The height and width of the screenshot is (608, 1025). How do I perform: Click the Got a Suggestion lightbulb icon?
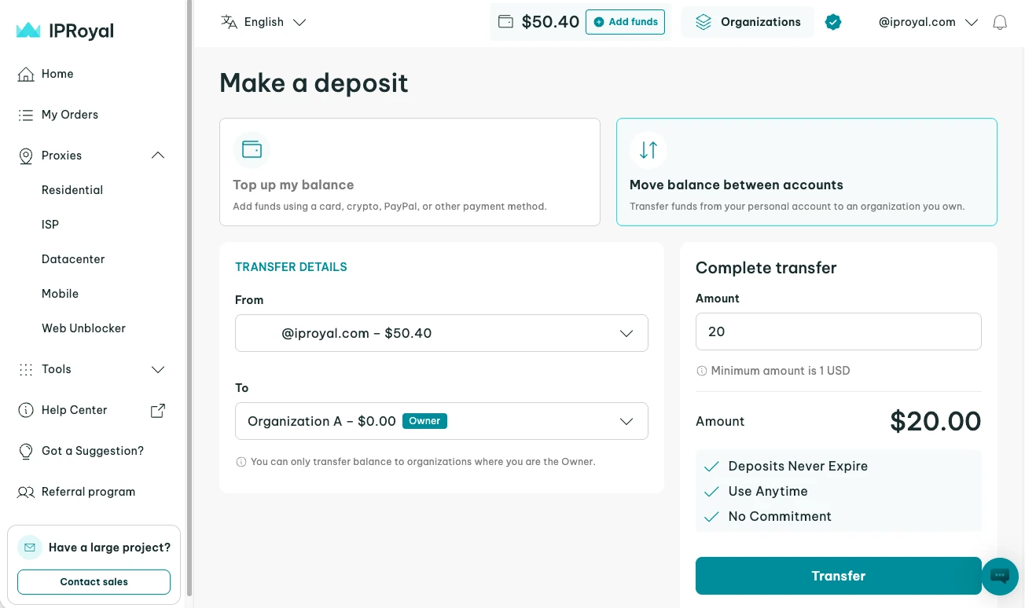(x=26, y=451)
